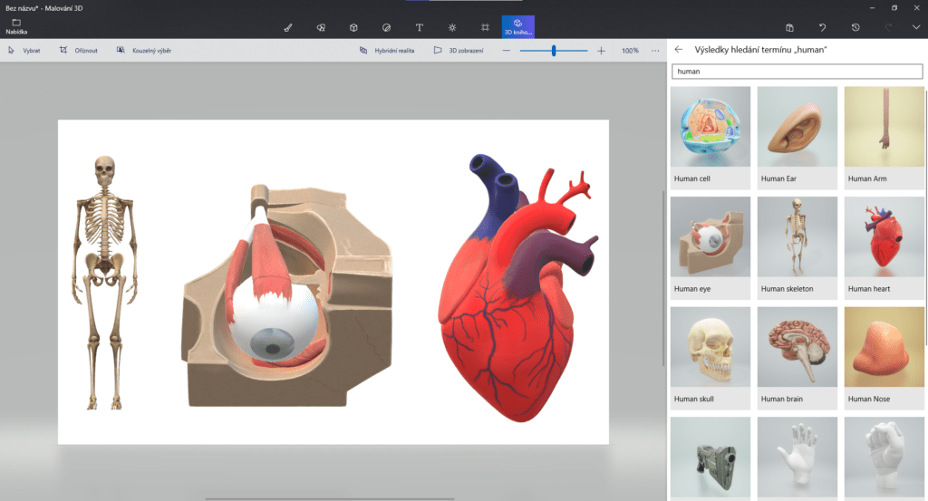Viewport: 928px width, 501px height.
Task: Click the zoom slider handle
Action: pyautogui.click(x=554, y=51)
